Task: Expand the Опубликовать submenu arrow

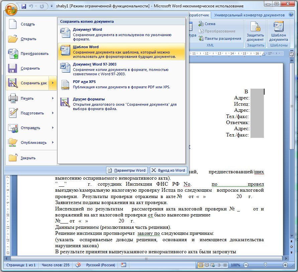Action: pyautogui.click(x=53, y=143)
